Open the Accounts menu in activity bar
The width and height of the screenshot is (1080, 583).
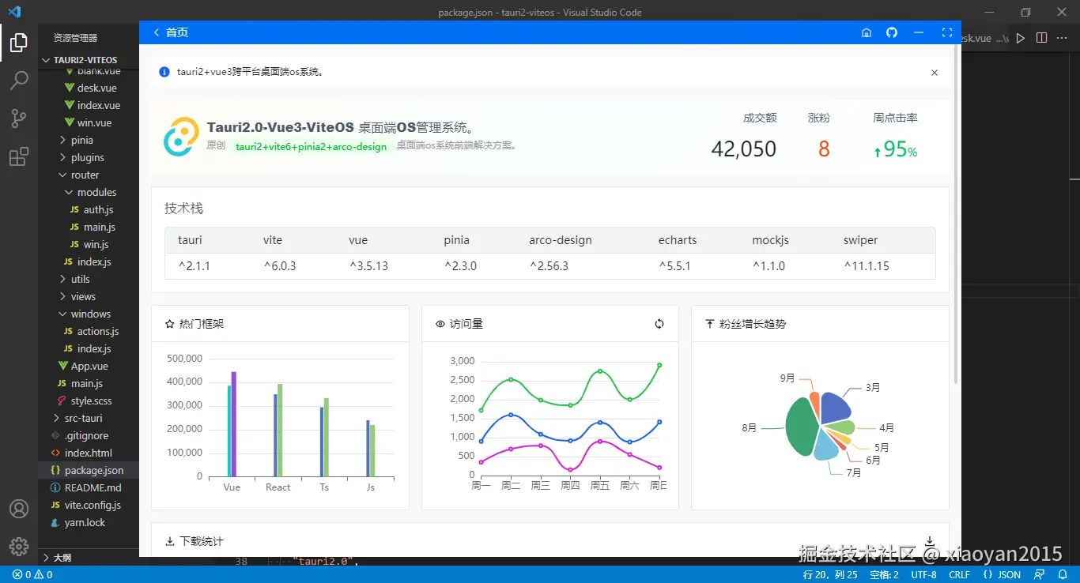19,510
